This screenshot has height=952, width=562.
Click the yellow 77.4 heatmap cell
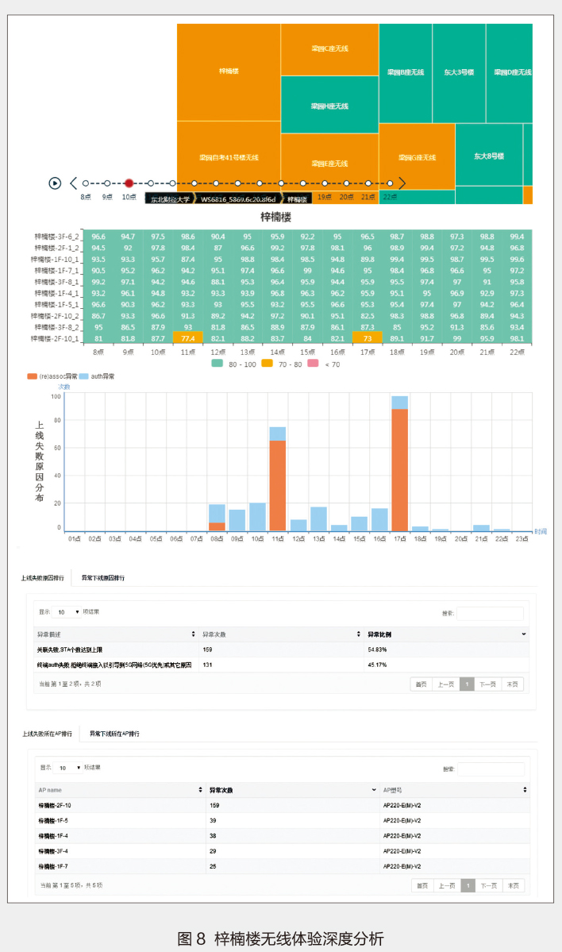(x=188, y=338)
